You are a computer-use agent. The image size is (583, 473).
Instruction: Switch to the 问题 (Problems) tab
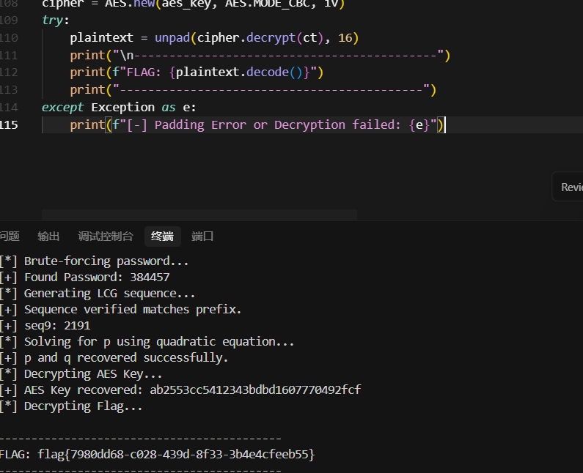point(9,236)
